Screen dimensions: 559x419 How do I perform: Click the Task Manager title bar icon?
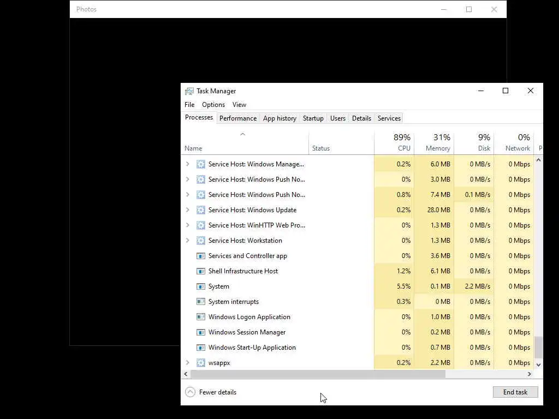point(189,91)
